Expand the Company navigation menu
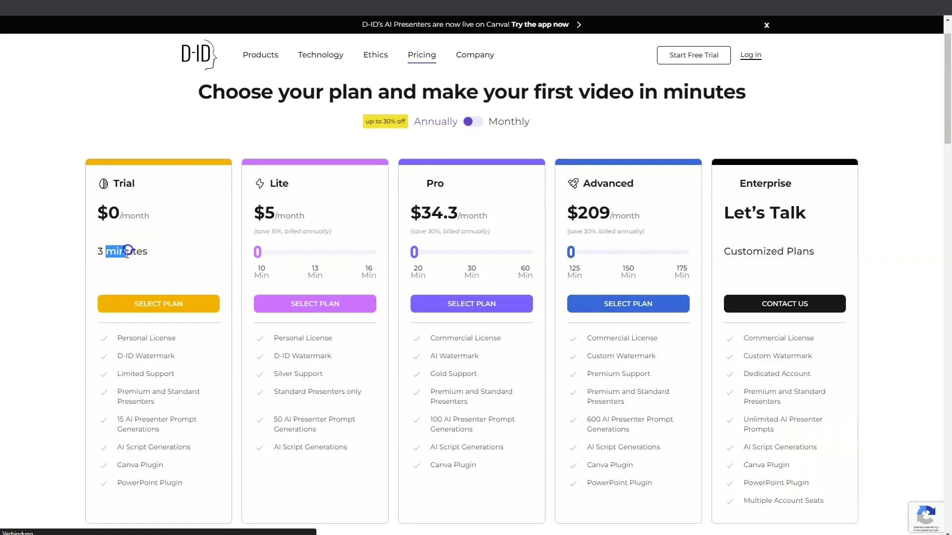This screenshot has width=952, height=535. [x=476, y=55]
